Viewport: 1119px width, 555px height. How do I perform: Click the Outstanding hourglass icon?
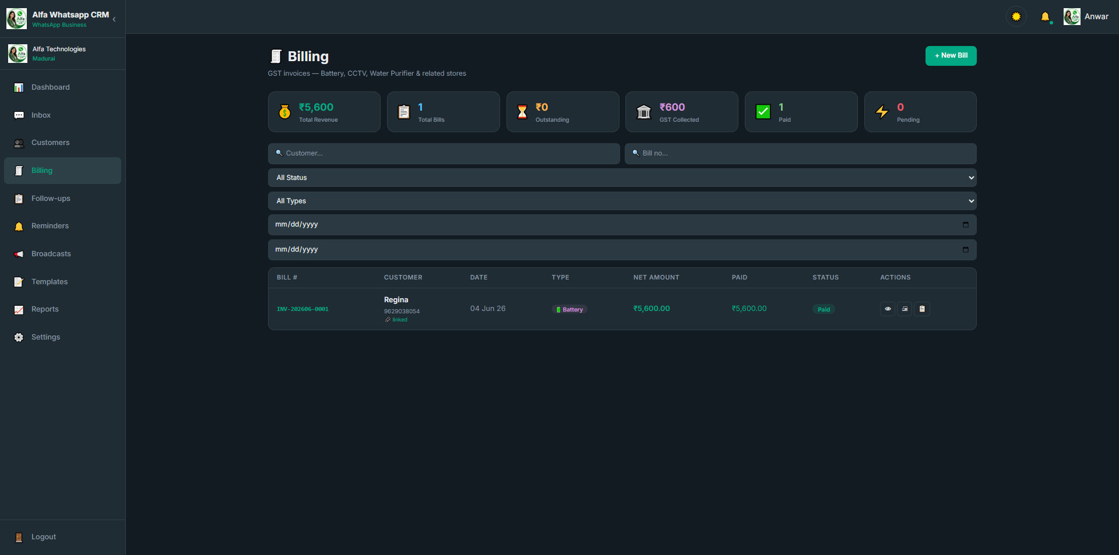coord(522,111)
